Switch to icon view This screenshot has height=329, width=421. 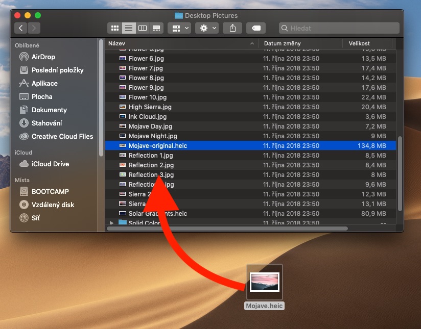114,28
